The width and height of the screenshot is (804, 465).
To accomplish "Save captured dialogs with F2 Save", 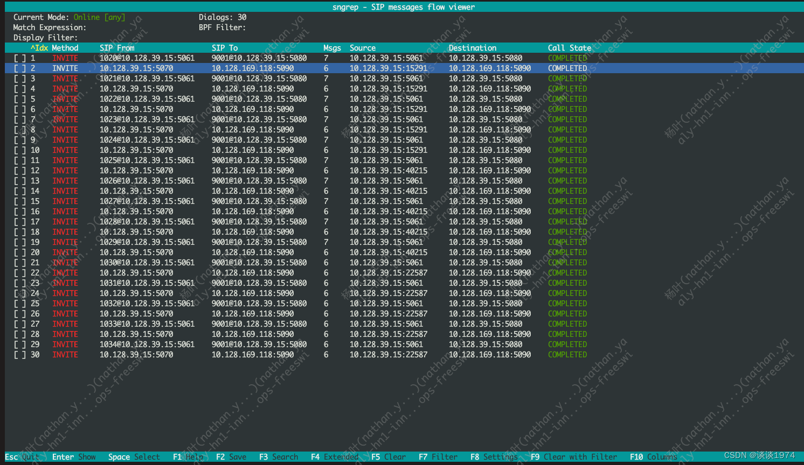I will [231, 456].
